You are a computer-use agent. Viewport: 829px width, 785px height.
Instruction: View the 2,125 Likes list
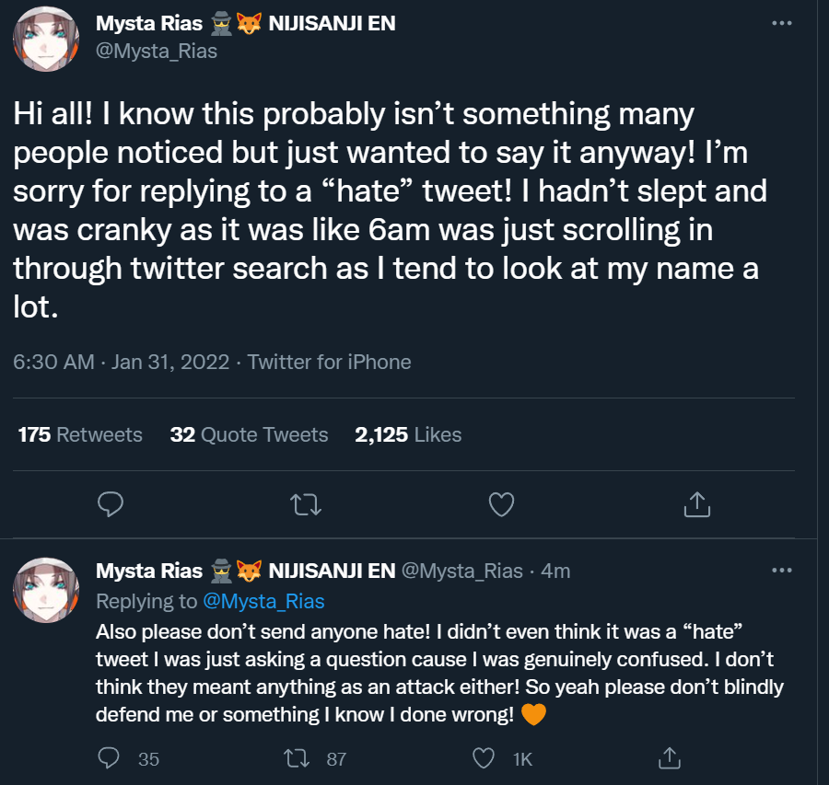pos(408,434)
